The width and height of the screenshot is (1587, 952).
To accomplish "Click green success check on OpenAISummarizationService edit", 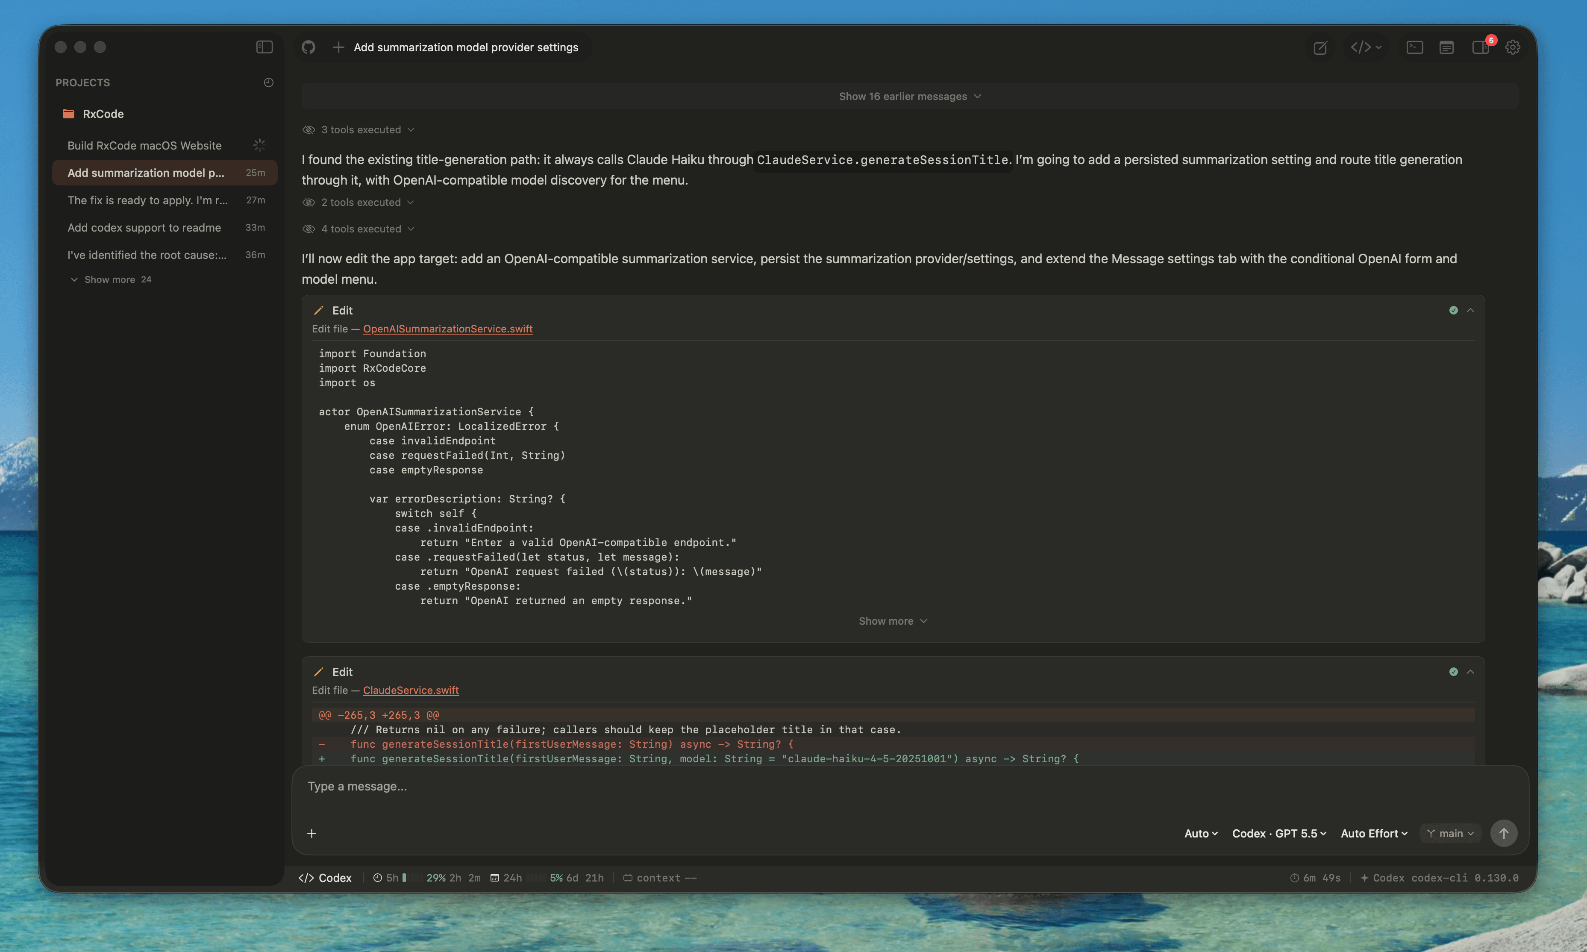I will (1454, 311).
